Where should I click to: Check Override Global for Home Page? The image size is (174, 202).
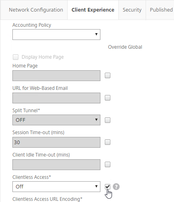click(108, 75)
